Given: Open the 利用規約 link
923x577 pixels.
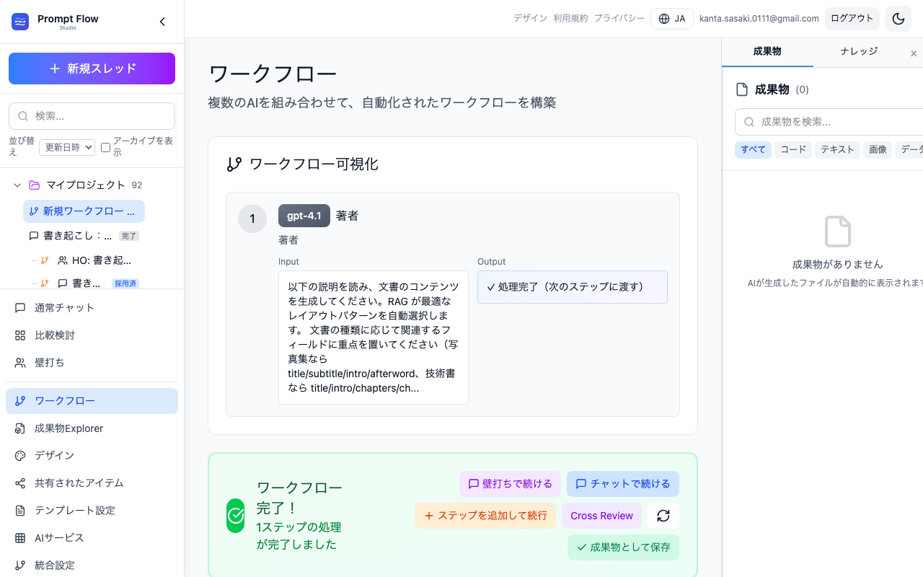Looking at the screenshot, I should pos(570,19).
